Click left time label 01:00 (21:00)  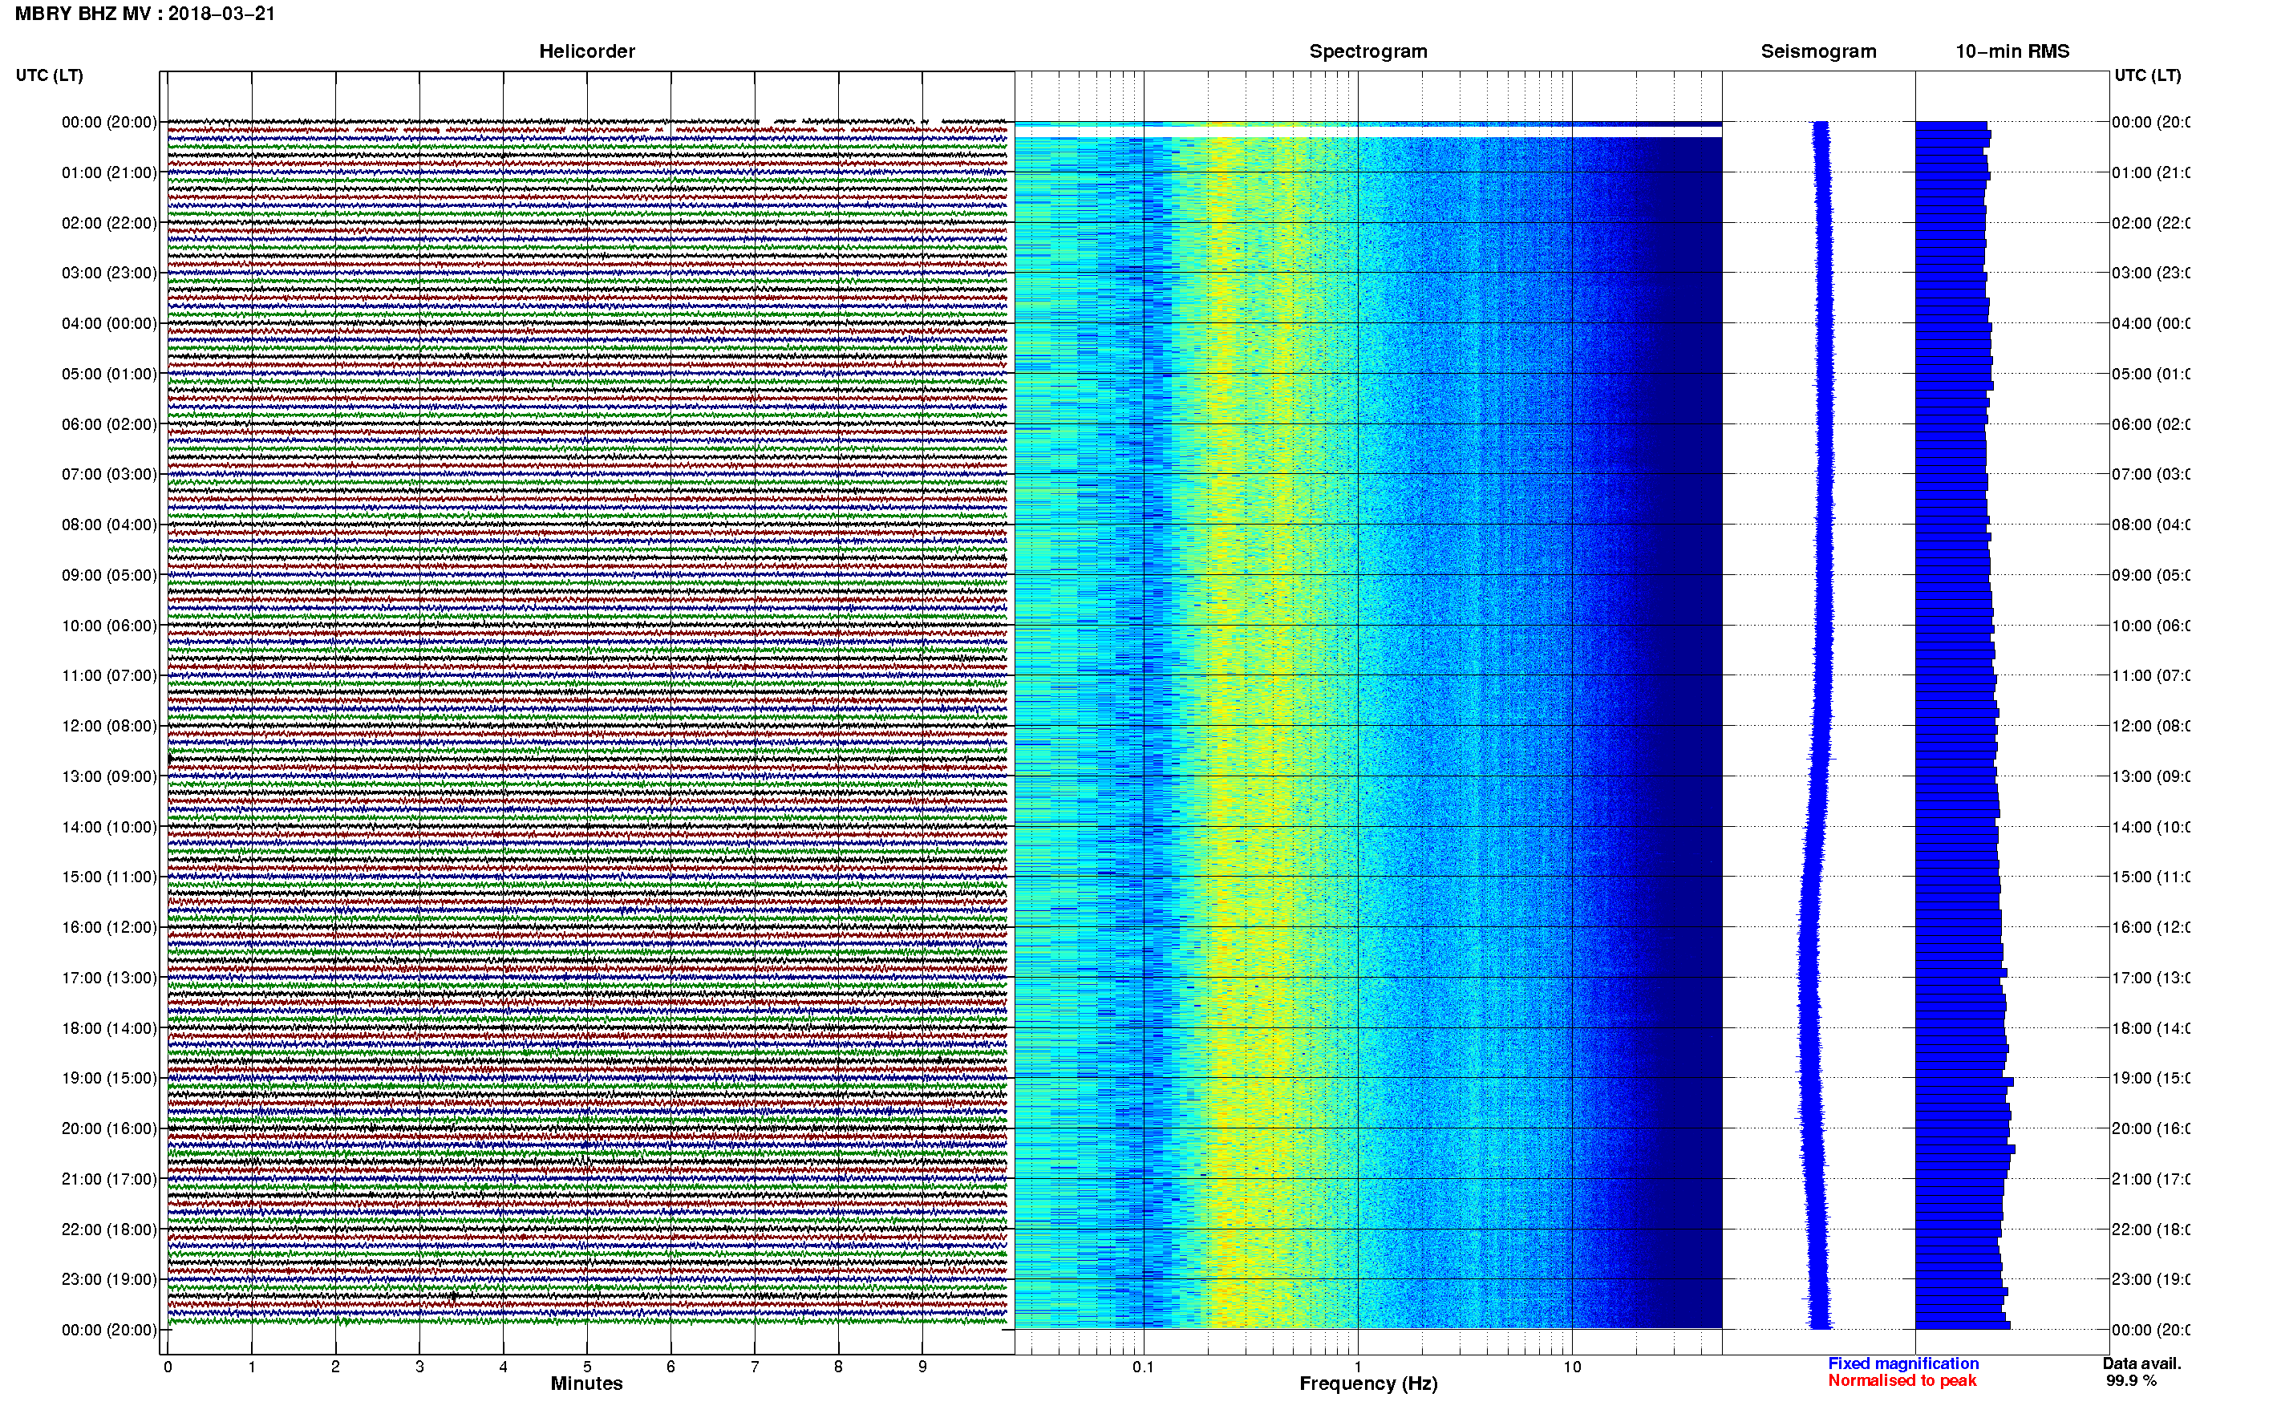click(x=109, y=172)
